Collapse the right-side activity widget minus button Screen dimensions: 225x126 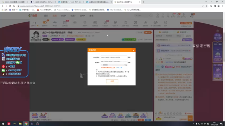coord(218,31)
